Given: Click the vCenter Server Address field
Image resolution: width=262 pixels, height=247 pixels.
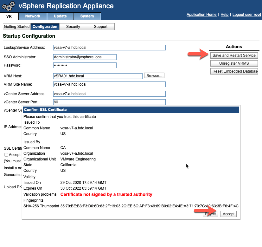Looking at the screenshot, I should [109, 94].
